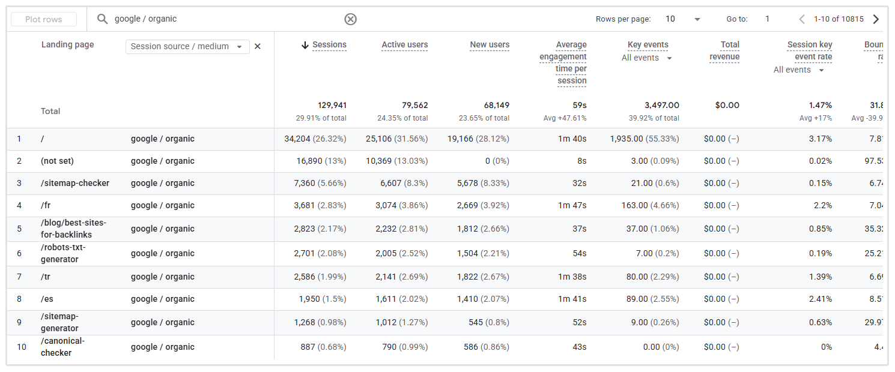Viewport: 895px width, 372px height.
Task: Click the sessions value 16,890 (13%)
Action: coord(321,161)
